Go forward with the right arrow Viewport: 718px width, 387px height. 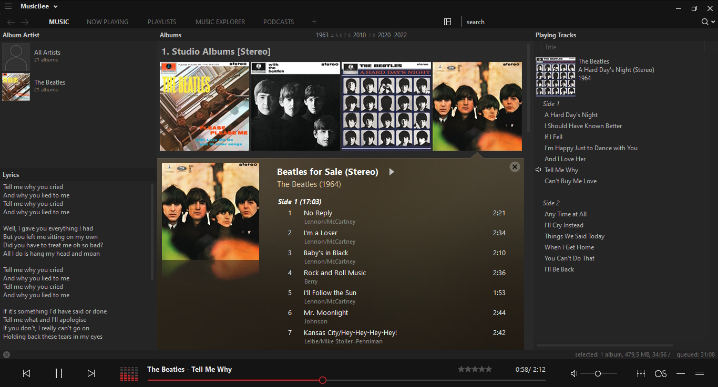(x=25, y=22)
